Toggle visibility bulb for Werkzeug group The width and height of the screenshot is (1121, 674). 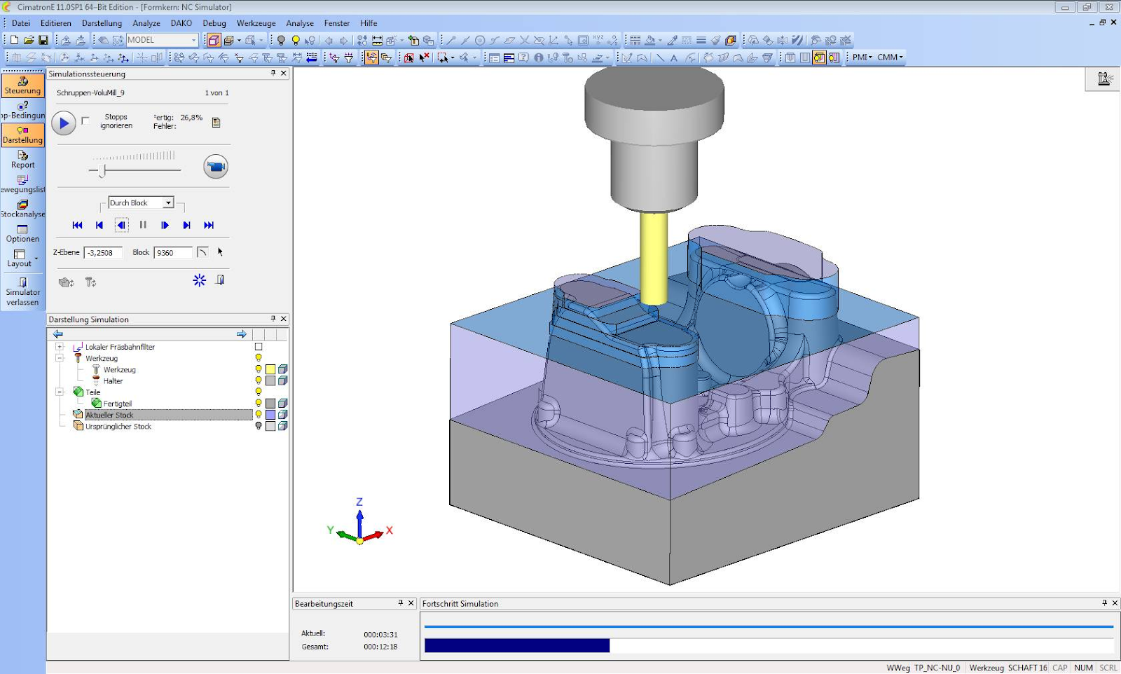point(259,358)
